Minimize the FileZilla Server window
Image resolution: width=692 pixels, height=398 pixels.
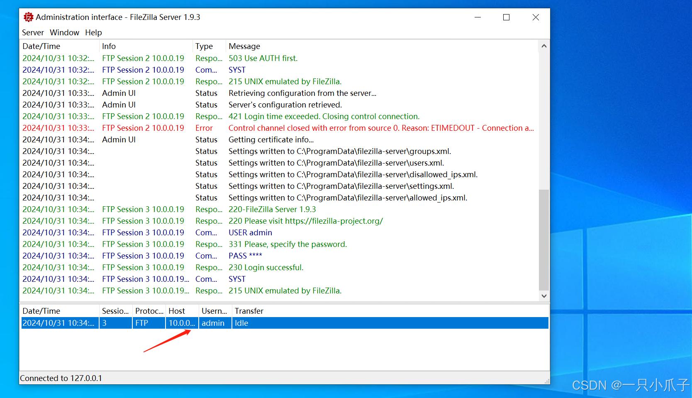coord(478,17)
